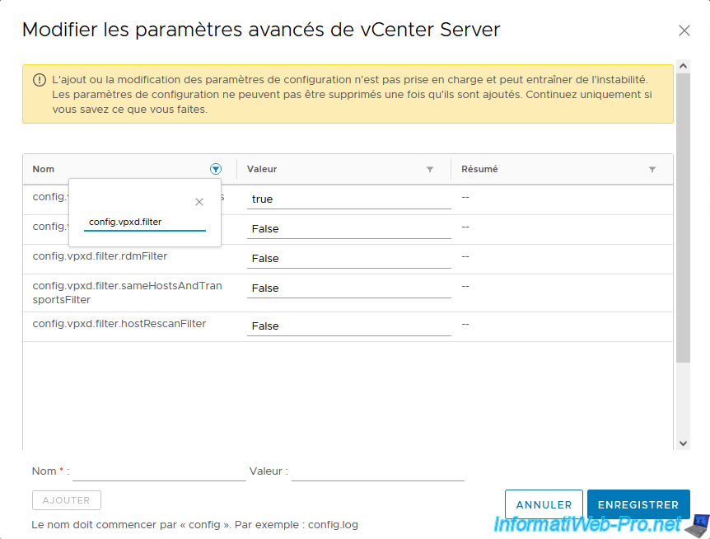Edit value field for config.vpxd.filter.rdmFilter
Viewport: 710px width, 539px height.
pos(348,259)
